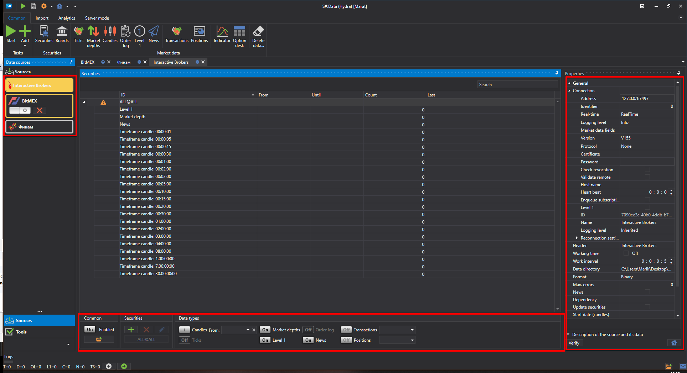This screenshot has height=373, width=687.
Task: Click the home icon next to Verify
Action: point(674,343)
